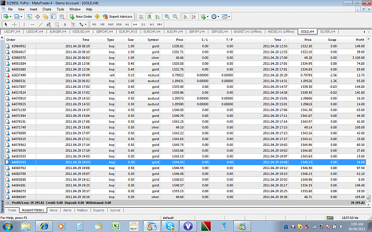Toggle the Terminal panel button
The height and width of the screenshot is (232, 372).
click(x=54, y=17)
